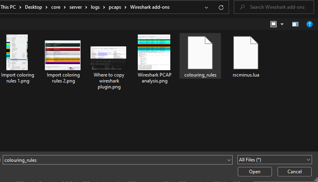Click the magnifier icon in search box

pos(242,7)
